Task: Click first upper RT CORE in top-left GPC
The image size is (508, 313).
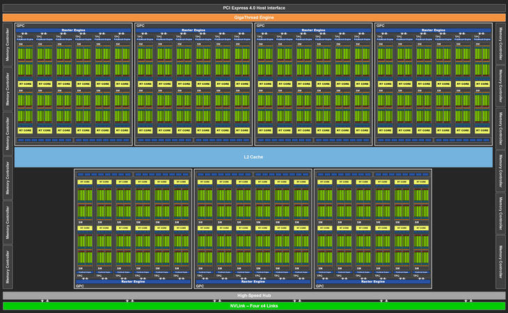Action: (25, 84)
